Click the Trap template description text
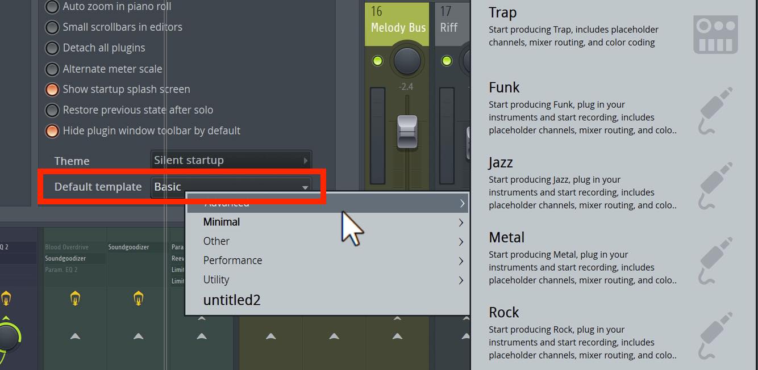758x370 pixels. [573, 36]
